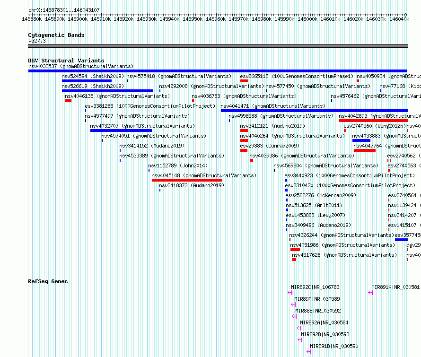The height and width of the screenshot is (357, 421).
Task: Click the 145960k ruler tick label
Action: point(216,19)
